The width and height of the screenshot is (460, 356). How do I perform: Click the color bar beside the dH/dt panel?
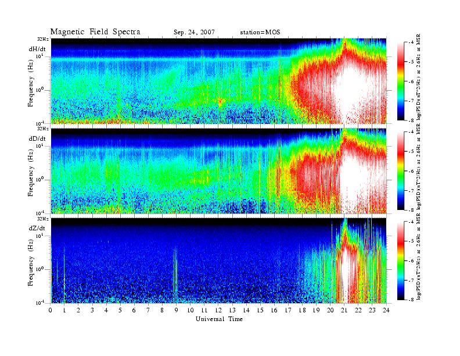tap(401, 81)
